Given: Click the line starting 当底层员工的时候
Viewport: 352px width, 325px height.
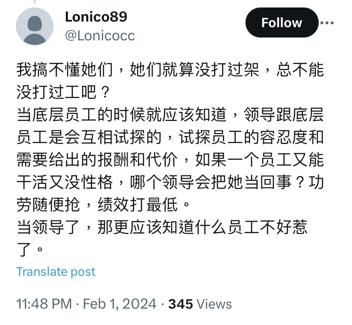Looking at the screenshot, I should tap(170, 115).
